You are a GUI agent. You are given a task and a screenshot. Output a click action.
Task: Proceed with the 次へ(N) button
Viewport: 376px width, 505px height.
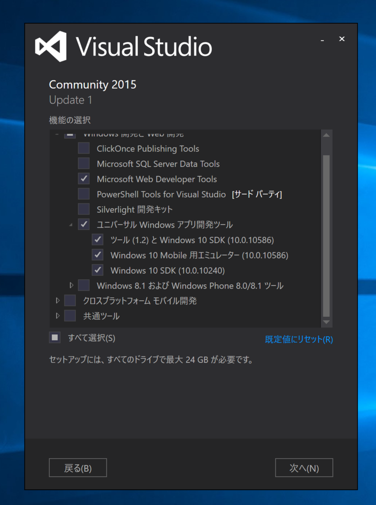[x=304, y=468]
